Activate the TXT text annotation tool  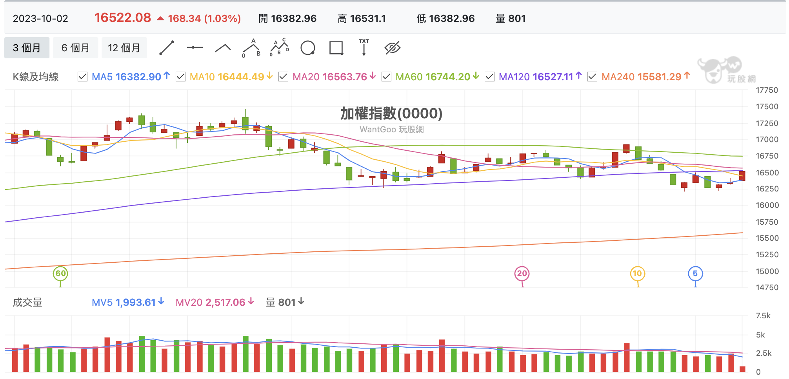(x=364, y=47)
